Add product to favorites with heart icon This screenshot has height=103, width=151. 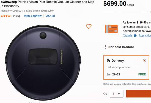tap(89, 26)
